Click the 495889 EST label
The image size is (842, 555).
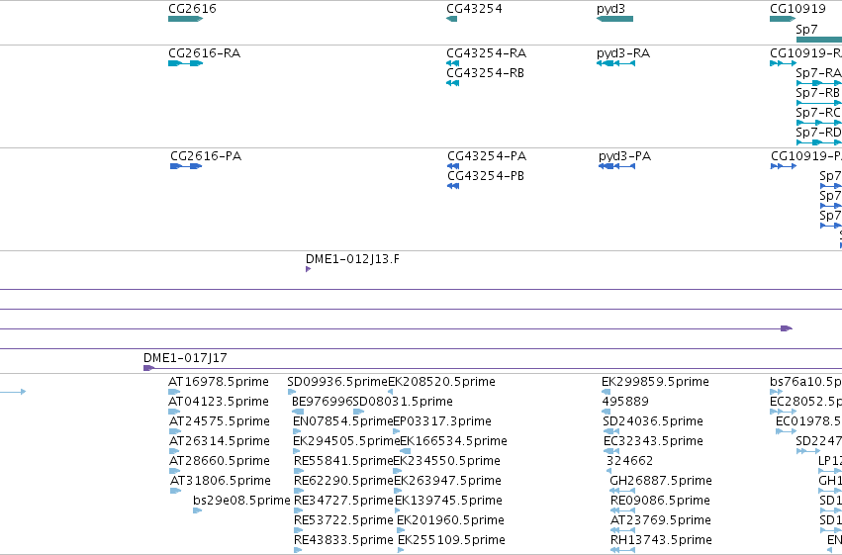coord(625,402)
